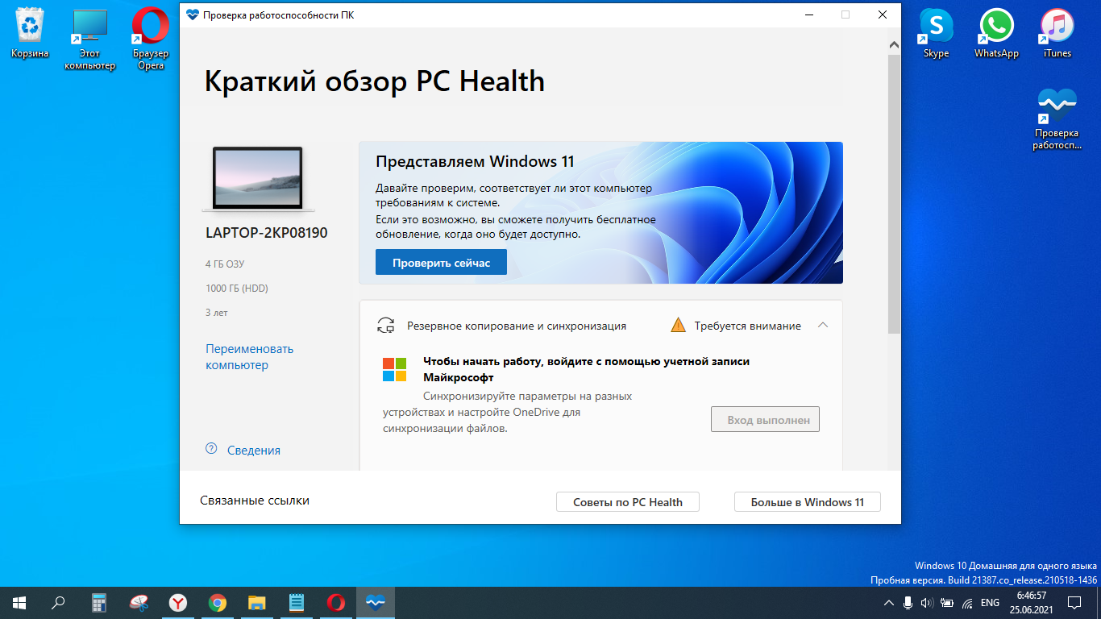Click the microphone tray icon
The height and width of the screenshot is (619, 1101).
point(908,602)
